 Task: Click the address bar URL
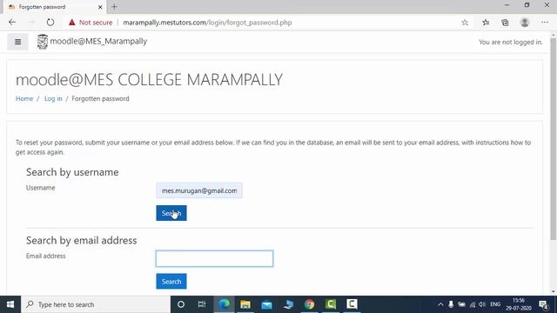pyautogui.click(x=207, y=23)
